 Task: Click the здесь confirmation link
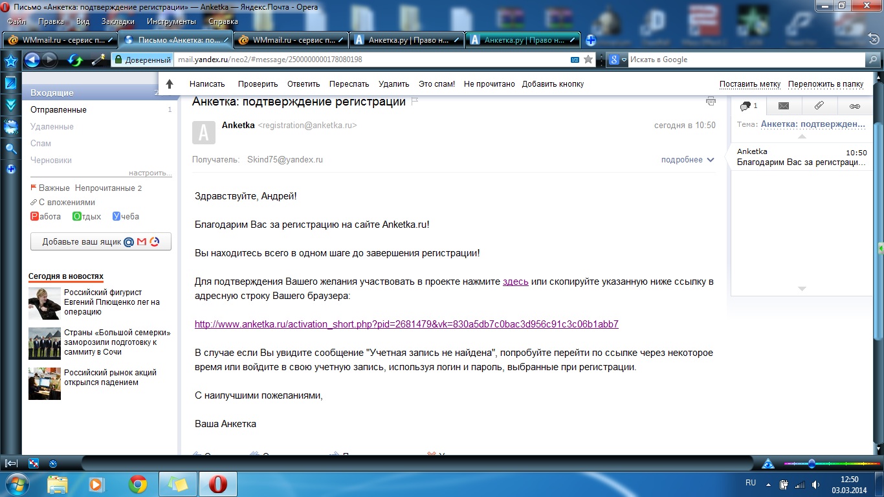click(516, 282)
